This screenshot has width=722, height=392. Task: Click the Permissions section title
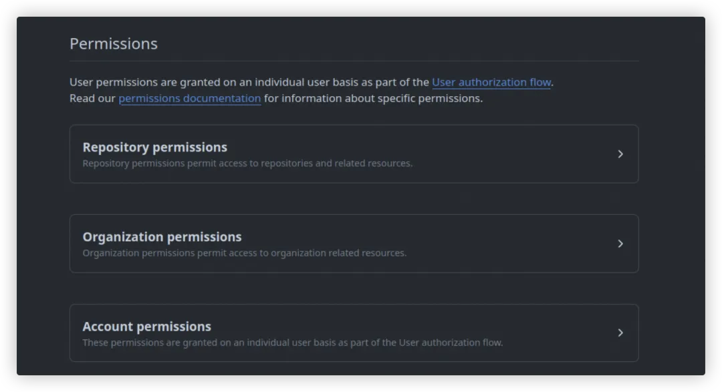click(114, 43)
